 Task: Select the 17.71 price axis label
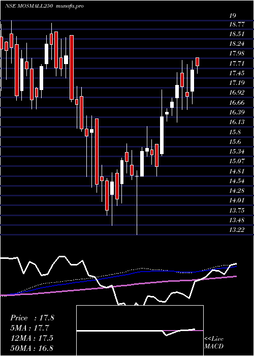pos(237,63)
